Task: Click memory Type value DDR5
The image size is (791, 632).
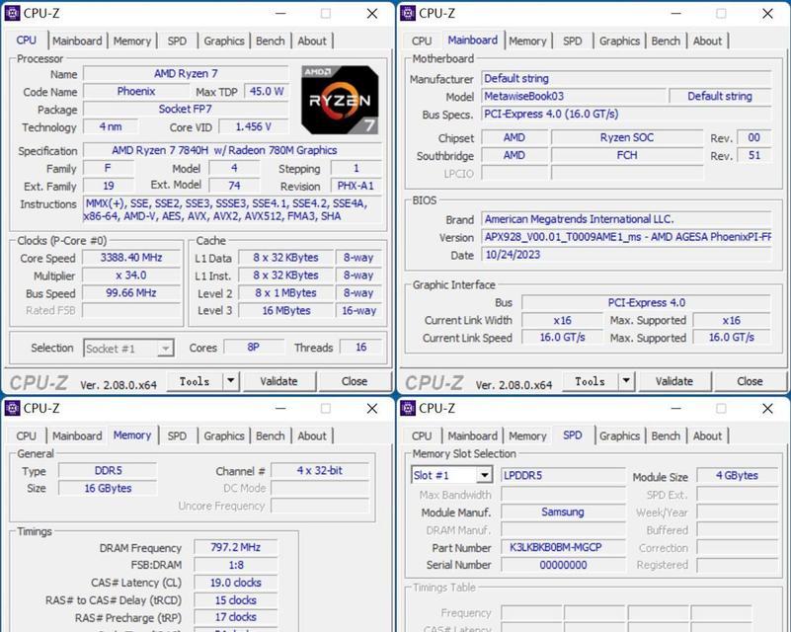Action: coord(108,471)
